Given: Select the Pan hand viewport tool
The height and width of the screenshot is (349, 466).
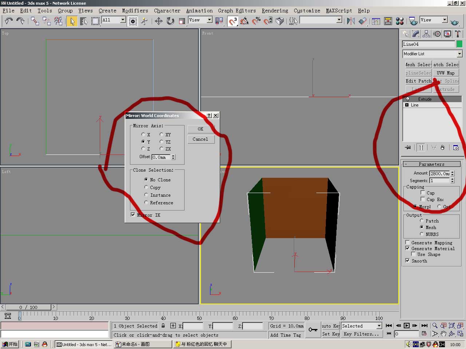Looking at the screenshot, I should coord(443,333).
